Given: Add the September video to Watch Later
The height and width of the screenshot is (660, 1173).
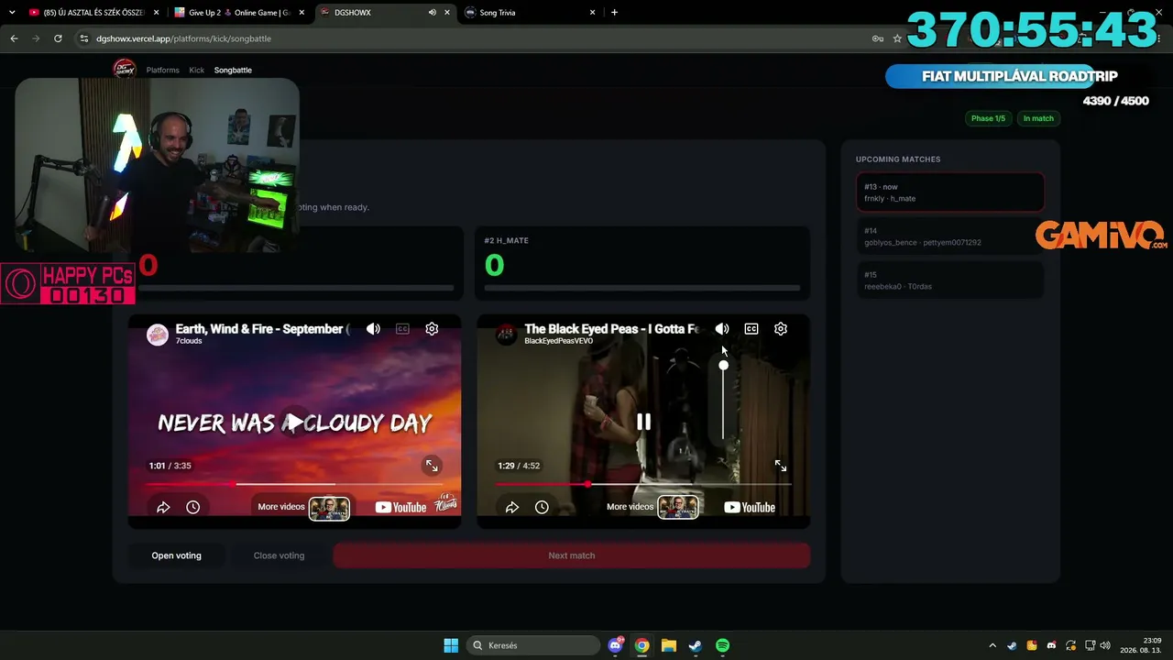Looking at the screenshot, I should click(x=192, y=507).
